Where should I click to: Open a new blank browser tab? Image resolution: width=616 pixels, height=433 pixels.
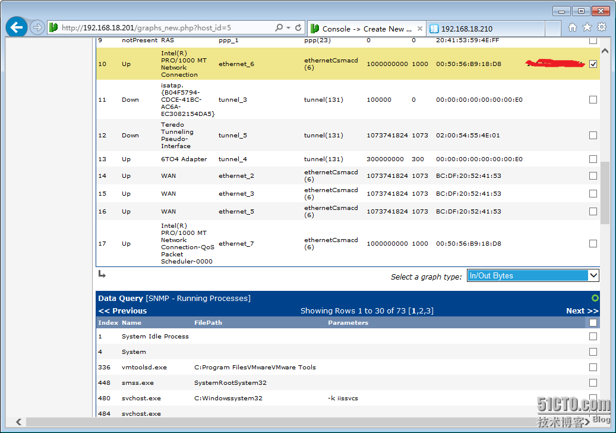click(x=553, y=29)
